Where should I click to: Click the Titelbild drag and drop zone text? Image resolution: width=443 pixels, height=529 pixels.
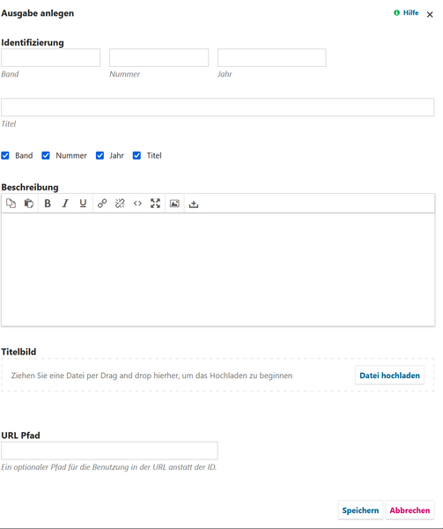click(151, 376)
